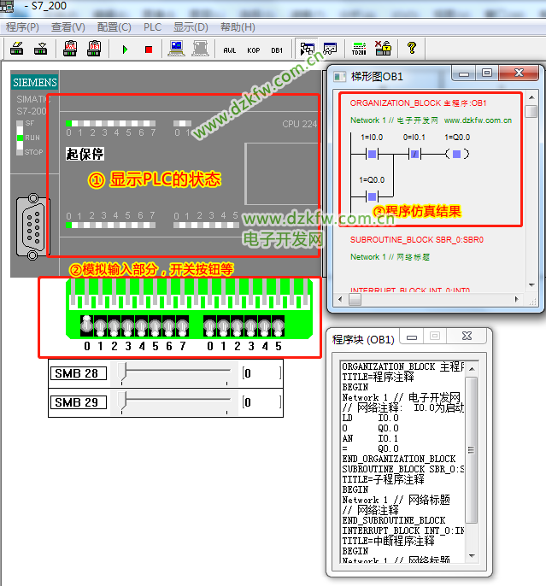Click the TD200 display toolbar icon
Image resolution: width=546 pixels, height=586 pixels.
point(359,49)
